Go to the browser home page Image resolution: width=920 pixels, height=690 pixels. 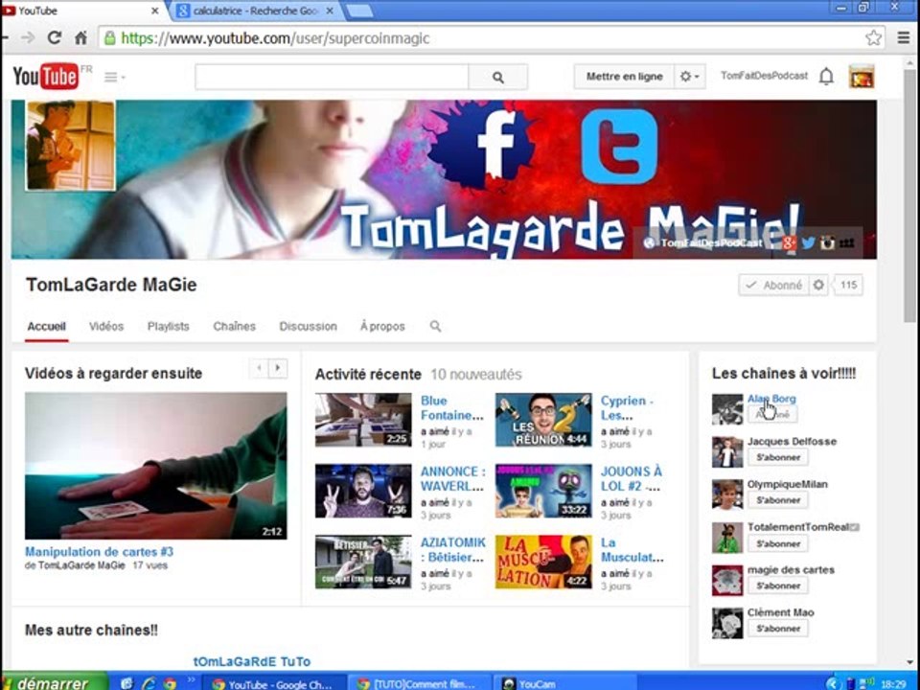(x=80, y=38)
